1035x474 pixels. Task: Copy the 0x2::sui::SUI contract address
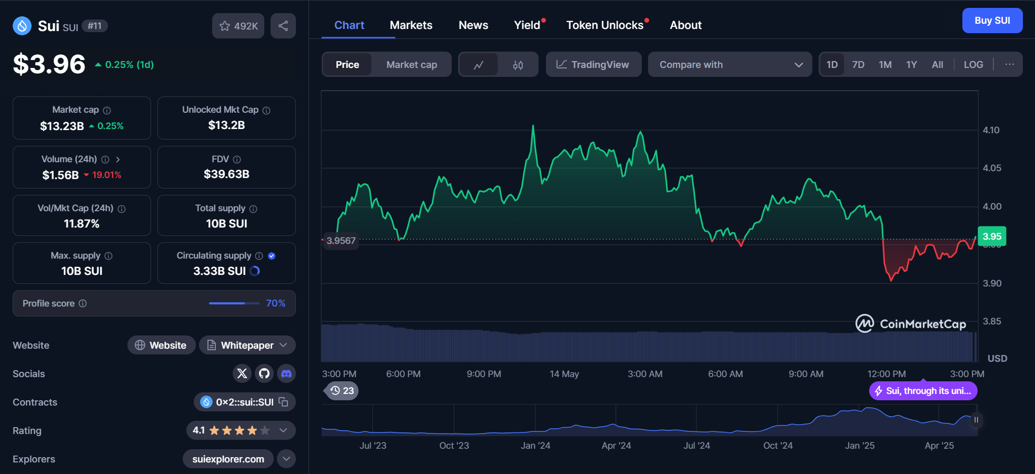coord(283,402)
